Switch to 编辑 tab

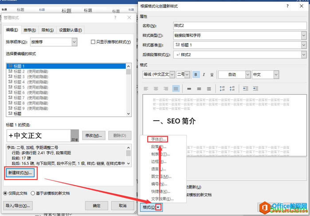(x=12, y=30)
